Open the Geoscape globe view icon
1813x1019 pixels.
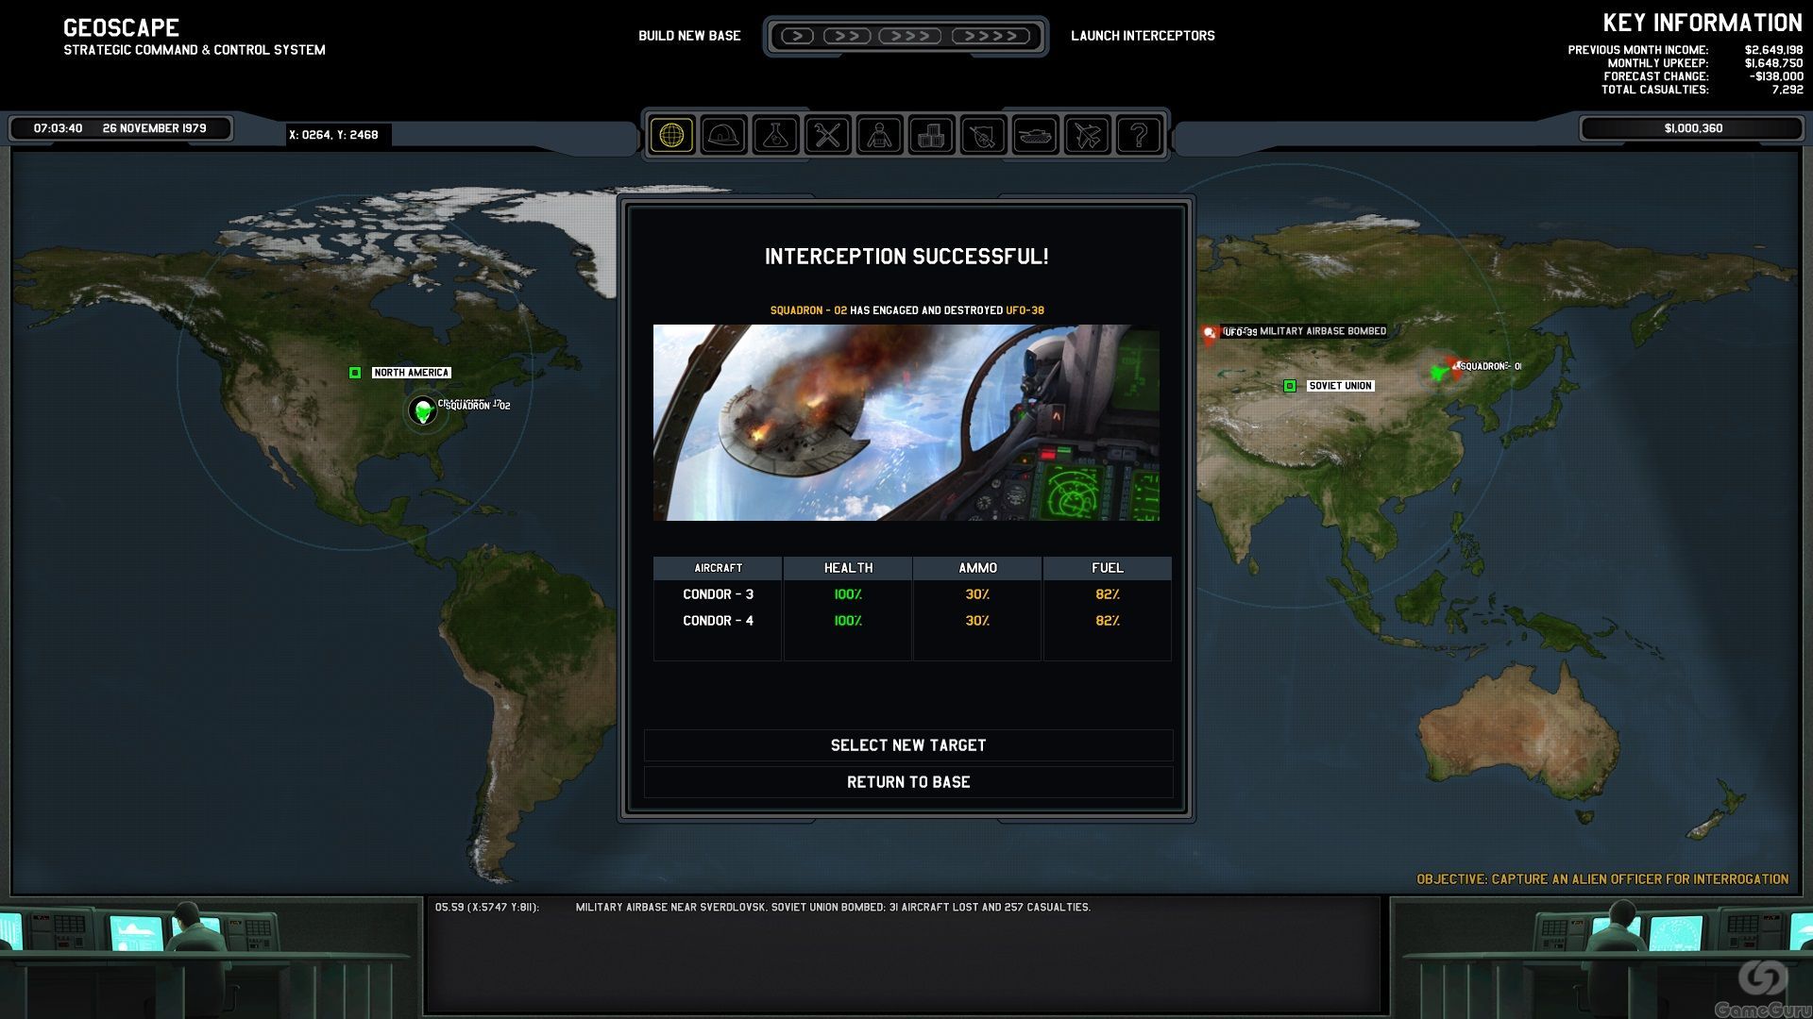(x=671, y=135)
